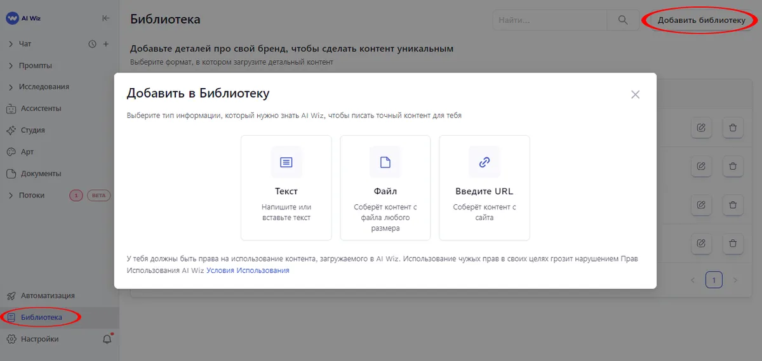Choose the Файл upload option card
Viewport: 762px width, 361px height.
click(385, 188)
